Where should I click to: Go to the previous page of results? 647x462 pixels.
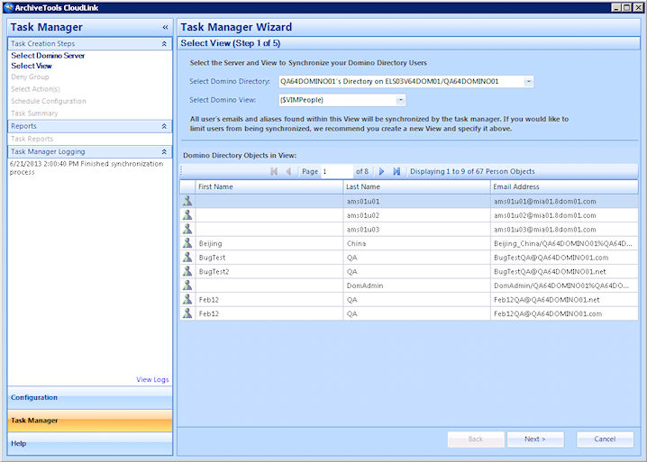pos(288,171)
